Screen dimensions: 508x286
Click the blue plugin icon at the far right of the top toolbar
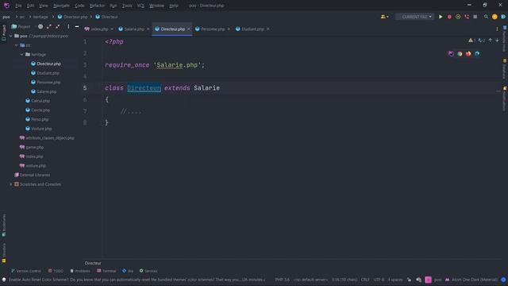click(x=503, y=17)
